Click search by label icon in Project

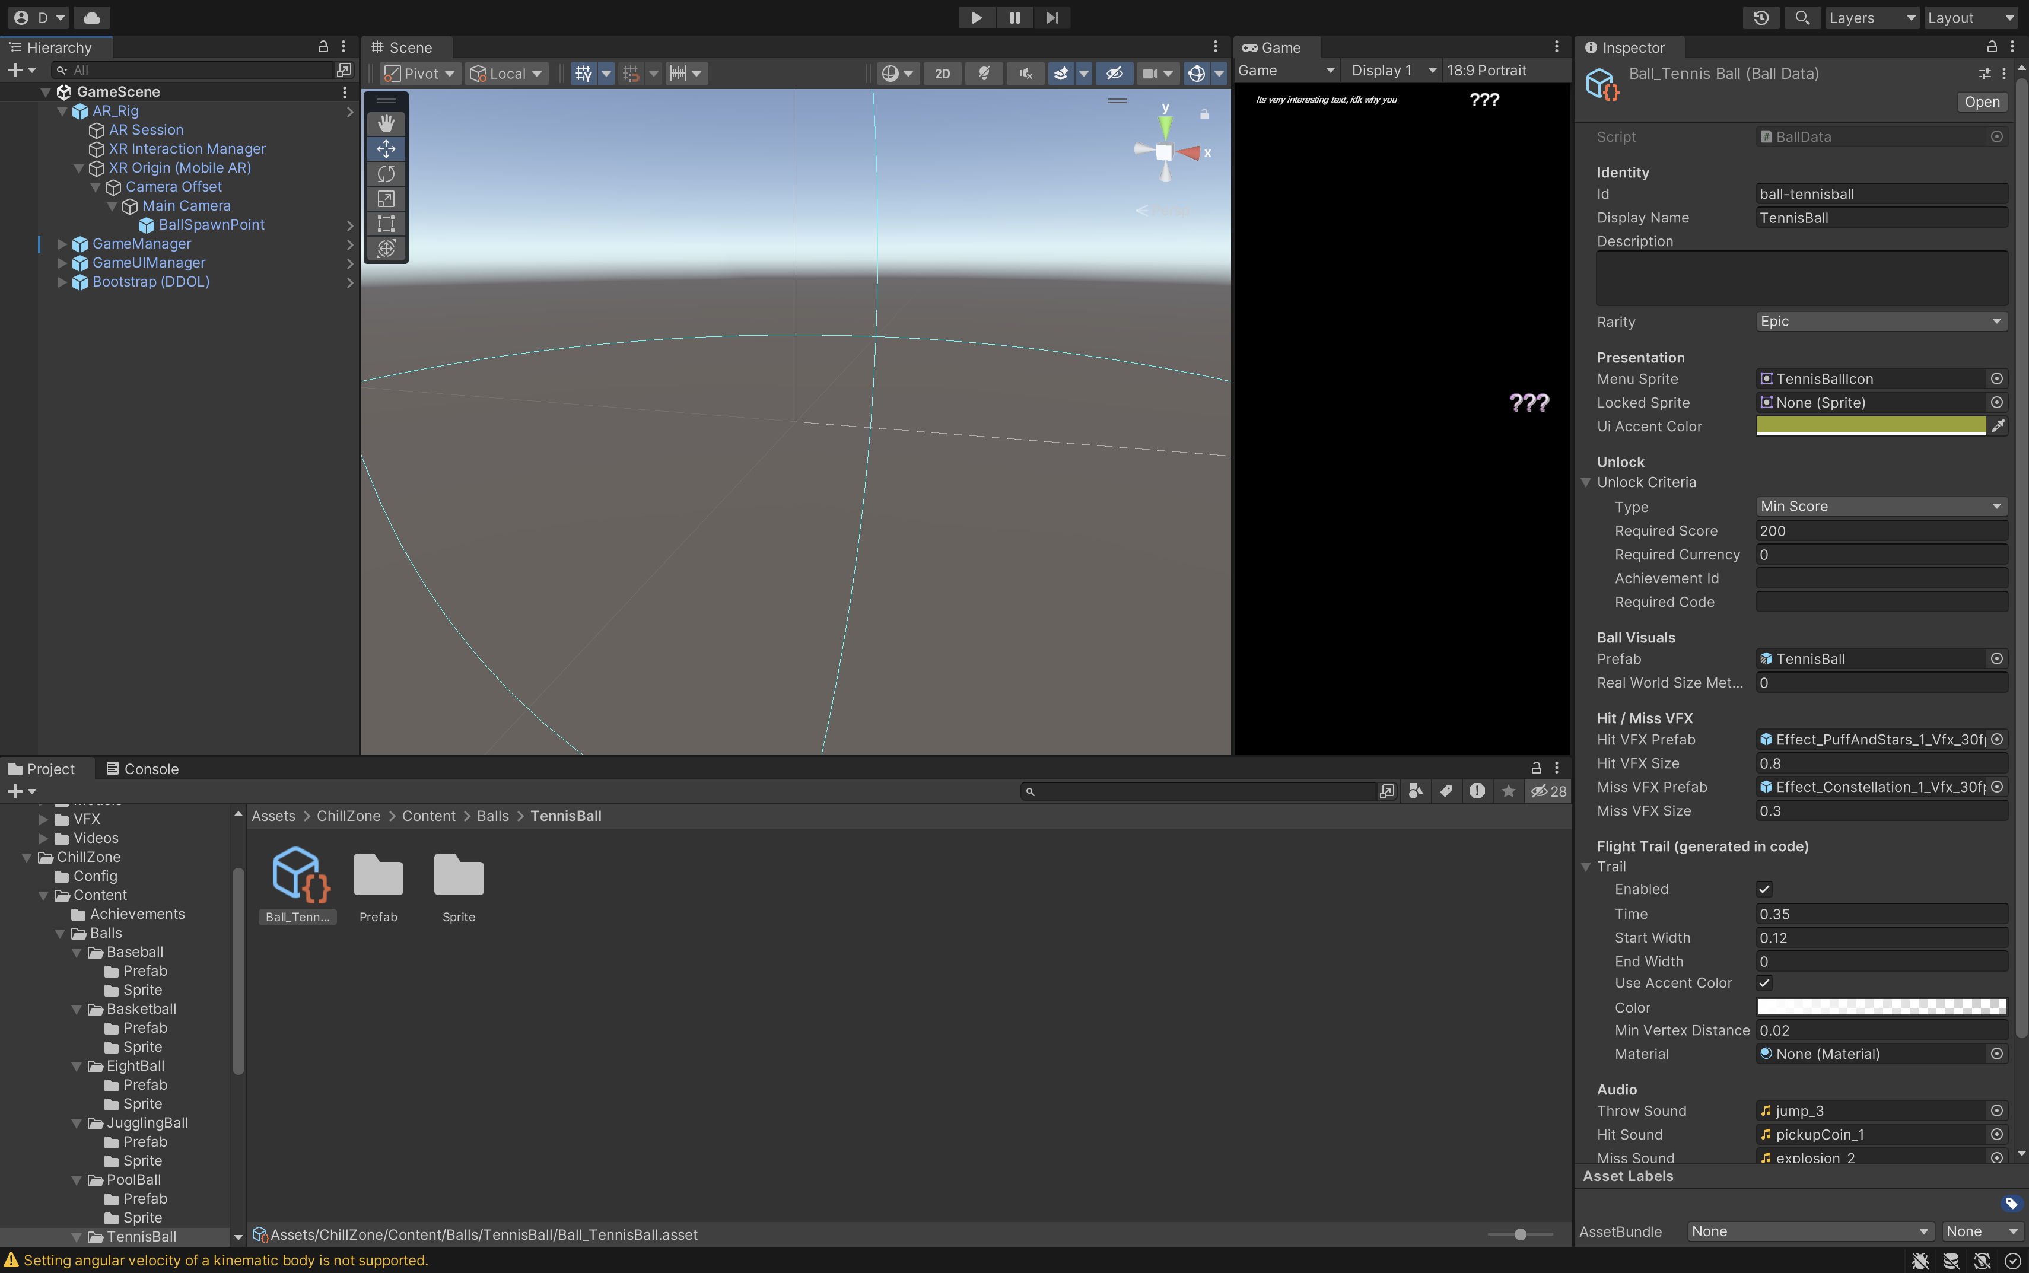coord(1446,791)
